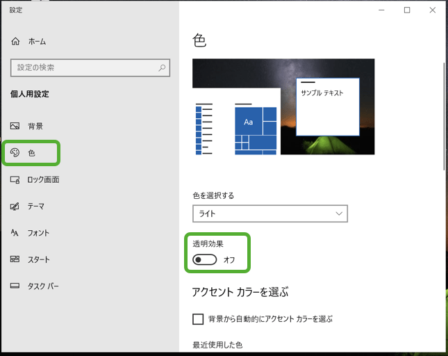Click the タスク バー icon
This screenshot has width=448, height=356.
15,286
